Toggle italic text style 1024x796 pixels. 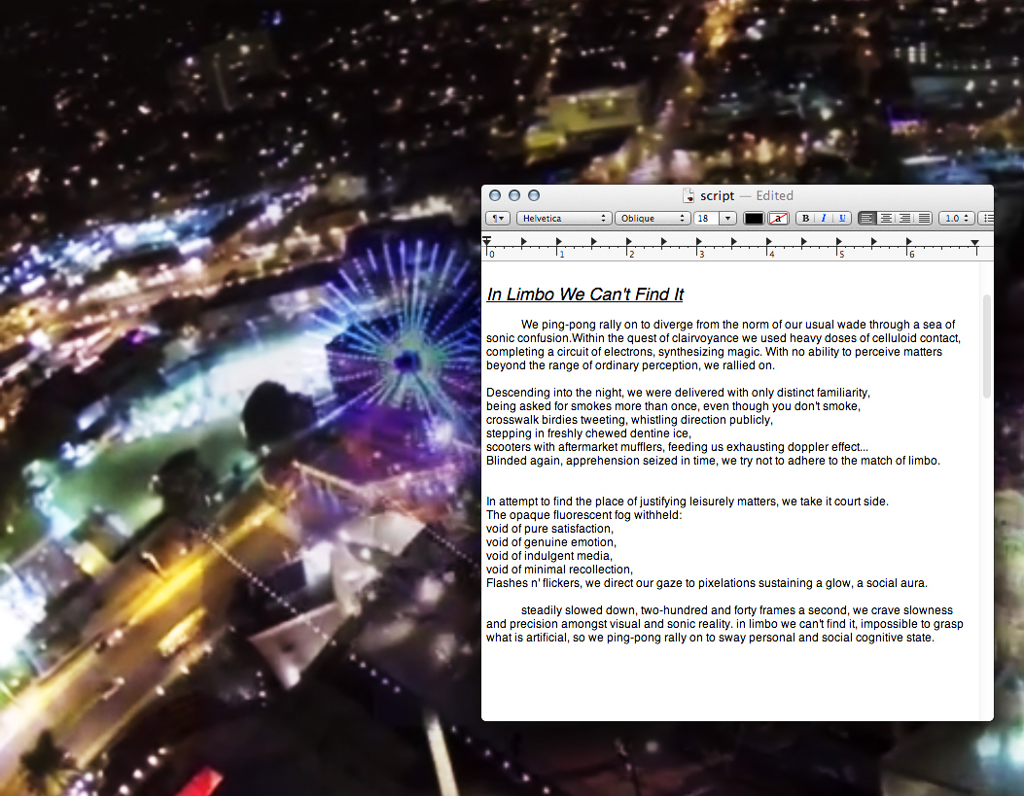823,219
